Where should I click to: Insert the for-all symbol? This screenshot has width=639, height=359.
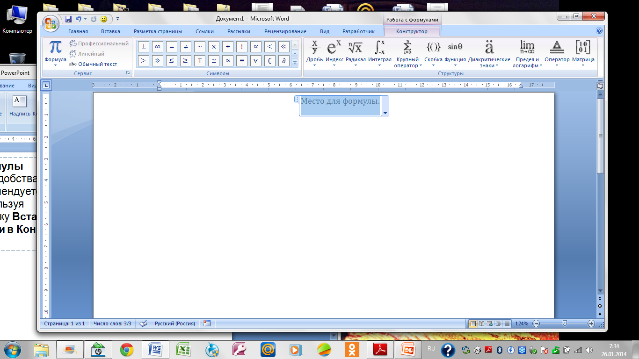tap(256, 60)
